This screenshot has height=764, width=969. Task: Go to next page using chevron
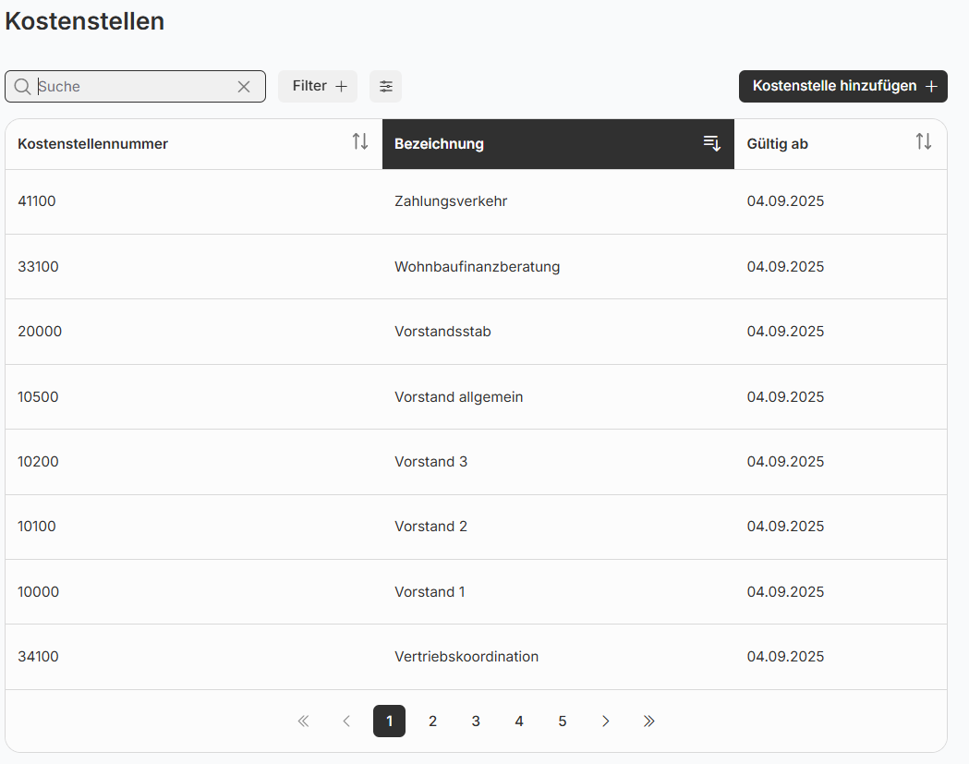[x=606, y=722]
